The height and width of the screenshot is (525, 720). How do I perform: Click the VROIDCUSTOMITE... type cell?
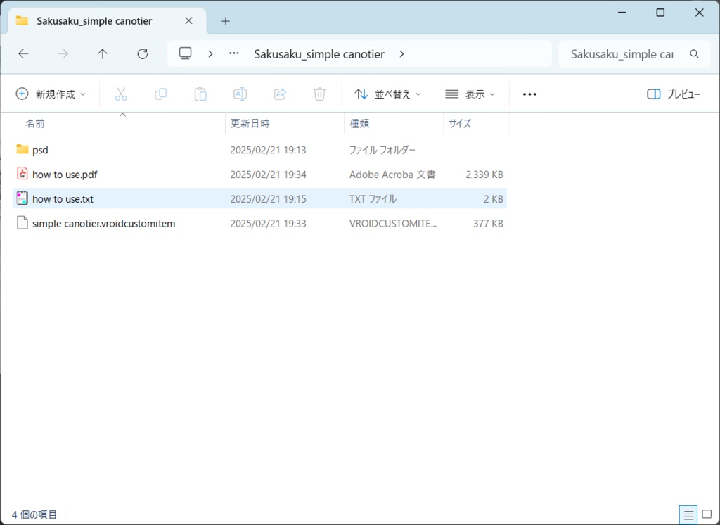point(393,223)
